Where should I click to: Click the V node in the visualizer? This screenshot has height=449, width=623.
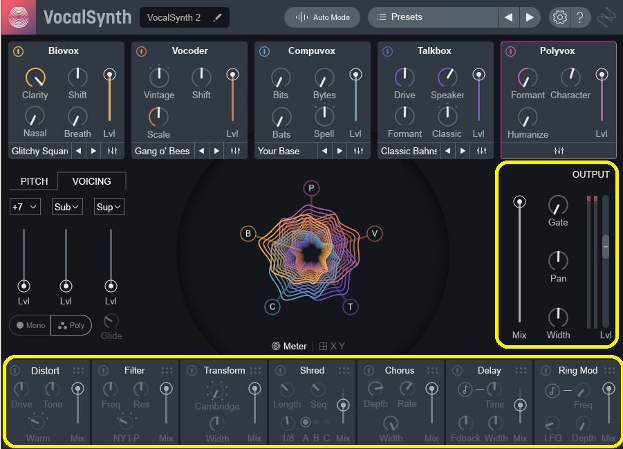(x=374, y=233)
